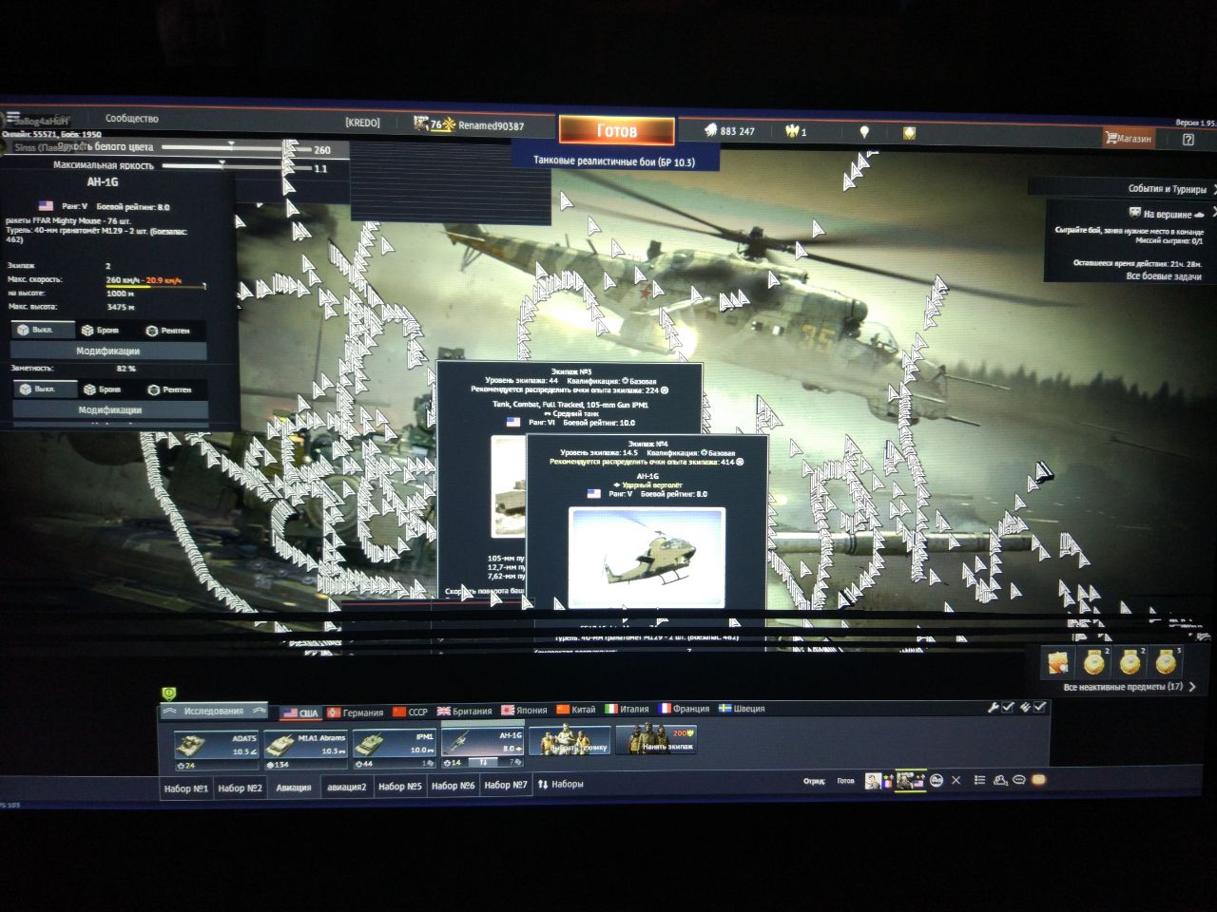Switch to Набор №1 preset tab
Viewport: 1217px width, 912px height.
coord(186,788)
